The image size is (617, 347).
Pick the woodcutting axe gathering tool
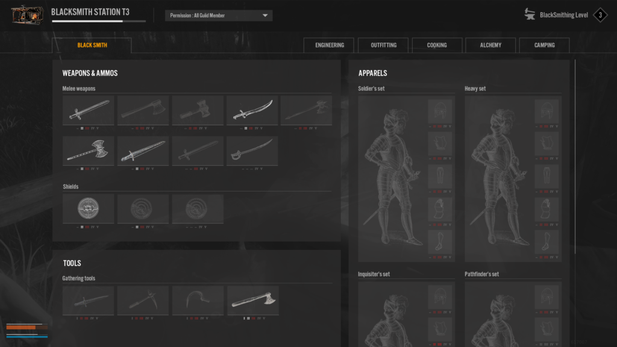tap(252, 300)
